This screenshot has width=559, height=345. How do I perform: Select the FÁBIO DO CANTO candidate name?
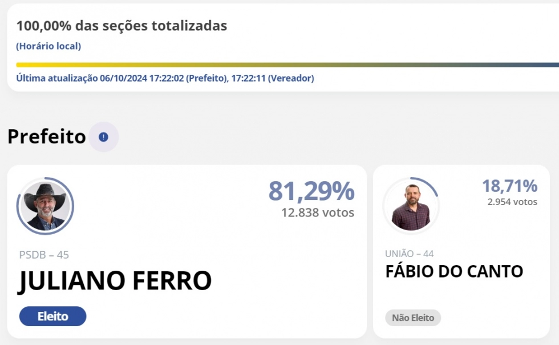tap(454, 271)
